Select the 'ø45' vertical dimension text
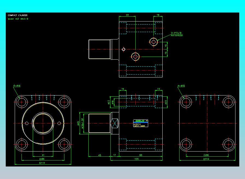 coord(78,124)
